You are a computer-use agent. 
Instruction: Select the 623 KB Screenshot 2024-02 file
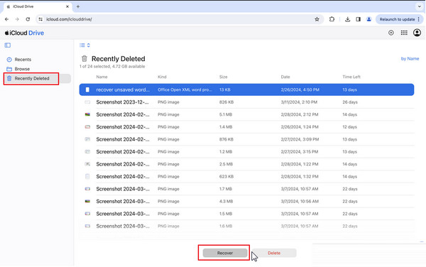point(246,177)
